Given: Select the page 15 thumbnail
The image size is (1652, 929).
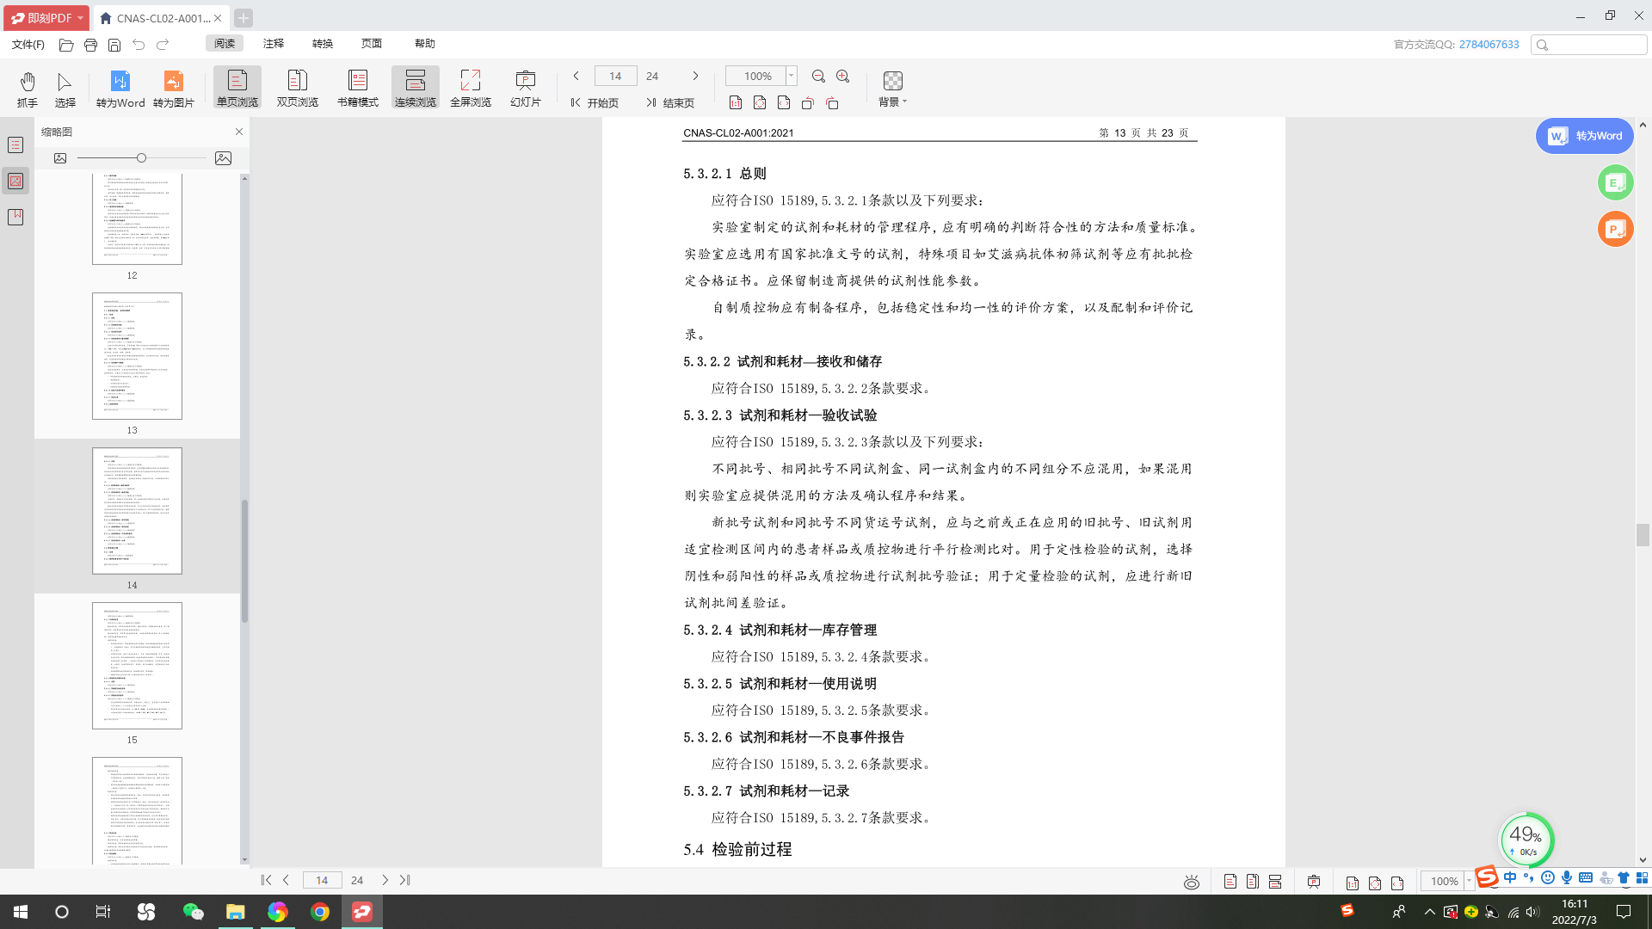Looking at the screenshot, I should (137, 666).
